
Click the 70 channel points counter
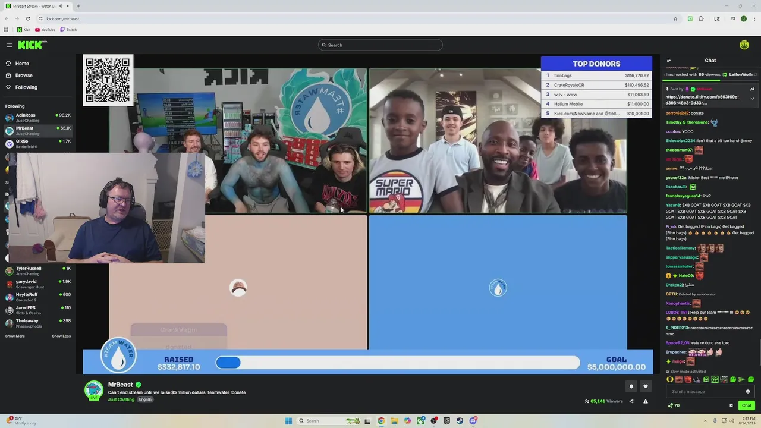674,405
